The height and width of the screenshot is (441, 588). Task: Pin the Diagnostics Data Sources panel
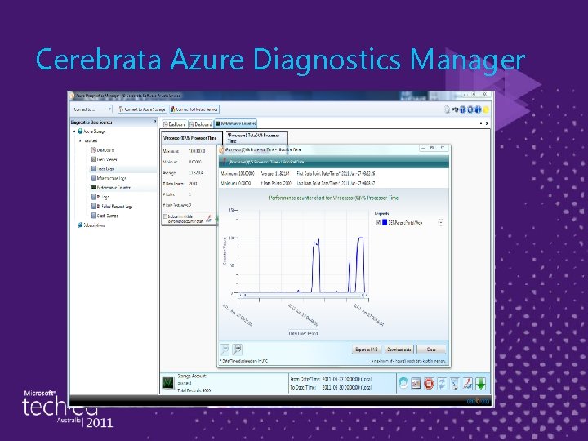(155, 122)
